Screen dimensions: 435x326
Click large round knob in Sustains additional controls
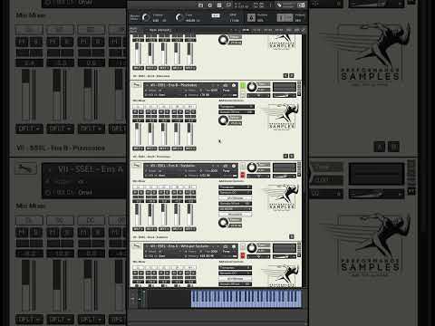point(223,223)
